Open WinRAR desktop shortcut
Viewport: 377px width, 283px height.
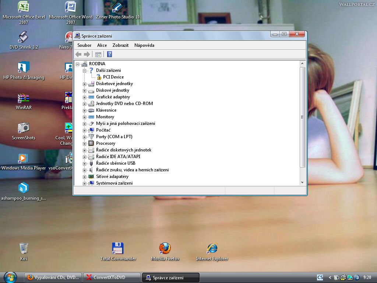[24, 98]
